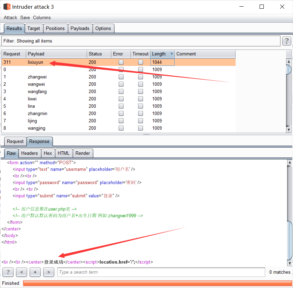
Task: Click the search term input field
Action: coord(161,272)
